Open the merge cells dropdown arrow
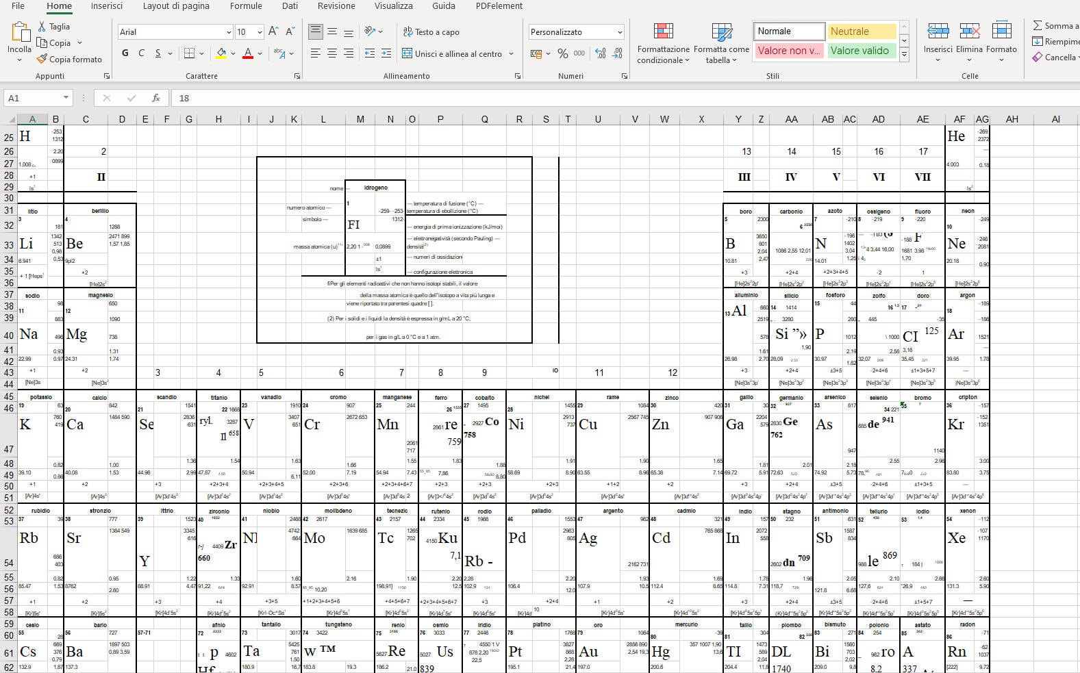Viewport: 1080px width, 673px height. point(512,53)
